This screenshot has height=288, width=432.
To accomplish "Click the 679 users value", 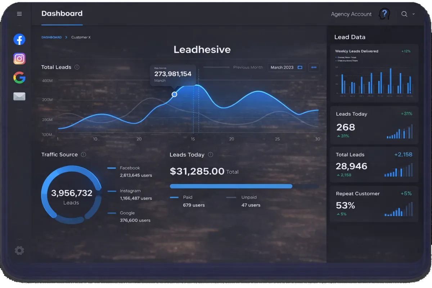I will click(194, 205).
